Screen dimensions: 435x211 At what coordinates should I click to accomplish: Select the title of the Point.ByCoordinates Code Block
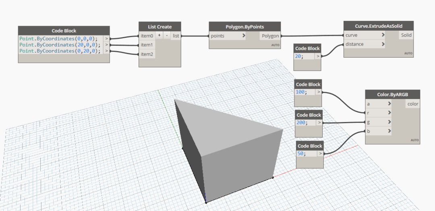[64, 31]
